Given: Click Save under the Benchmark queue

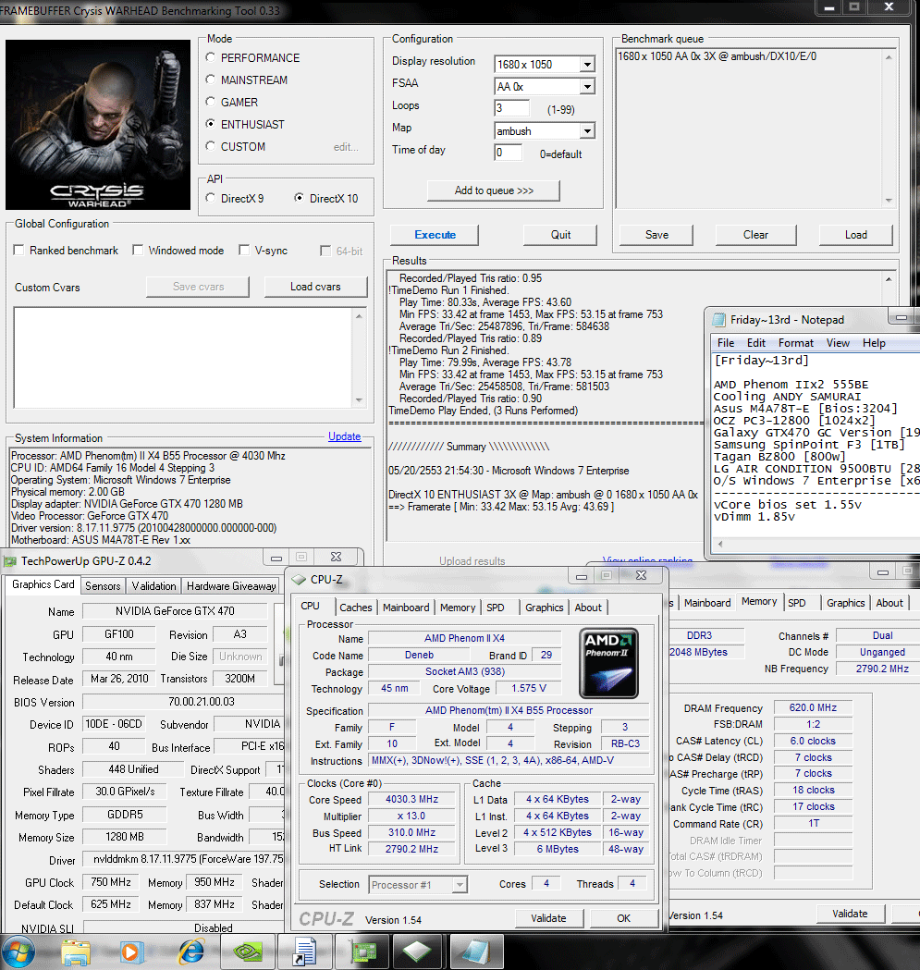Looking at the screenshot, I should pos(656,235).
